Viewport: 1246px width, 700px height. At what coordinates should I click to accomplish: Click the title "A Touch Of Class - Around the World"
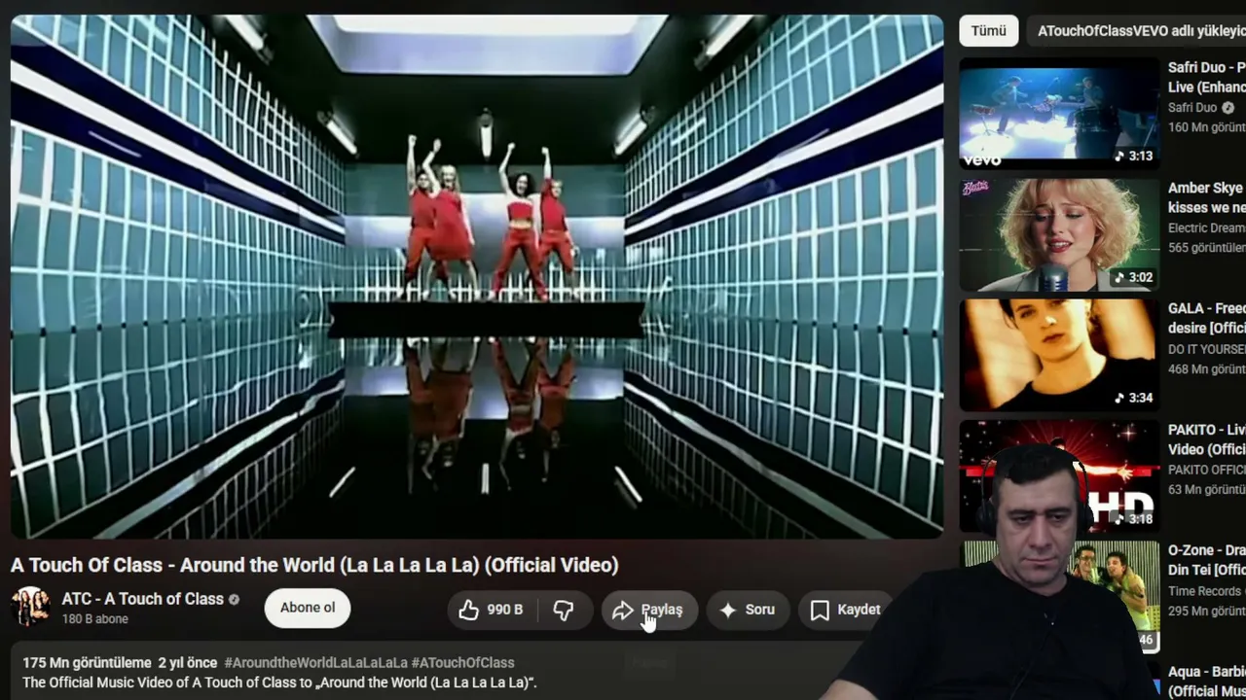[x=314, y=565]
